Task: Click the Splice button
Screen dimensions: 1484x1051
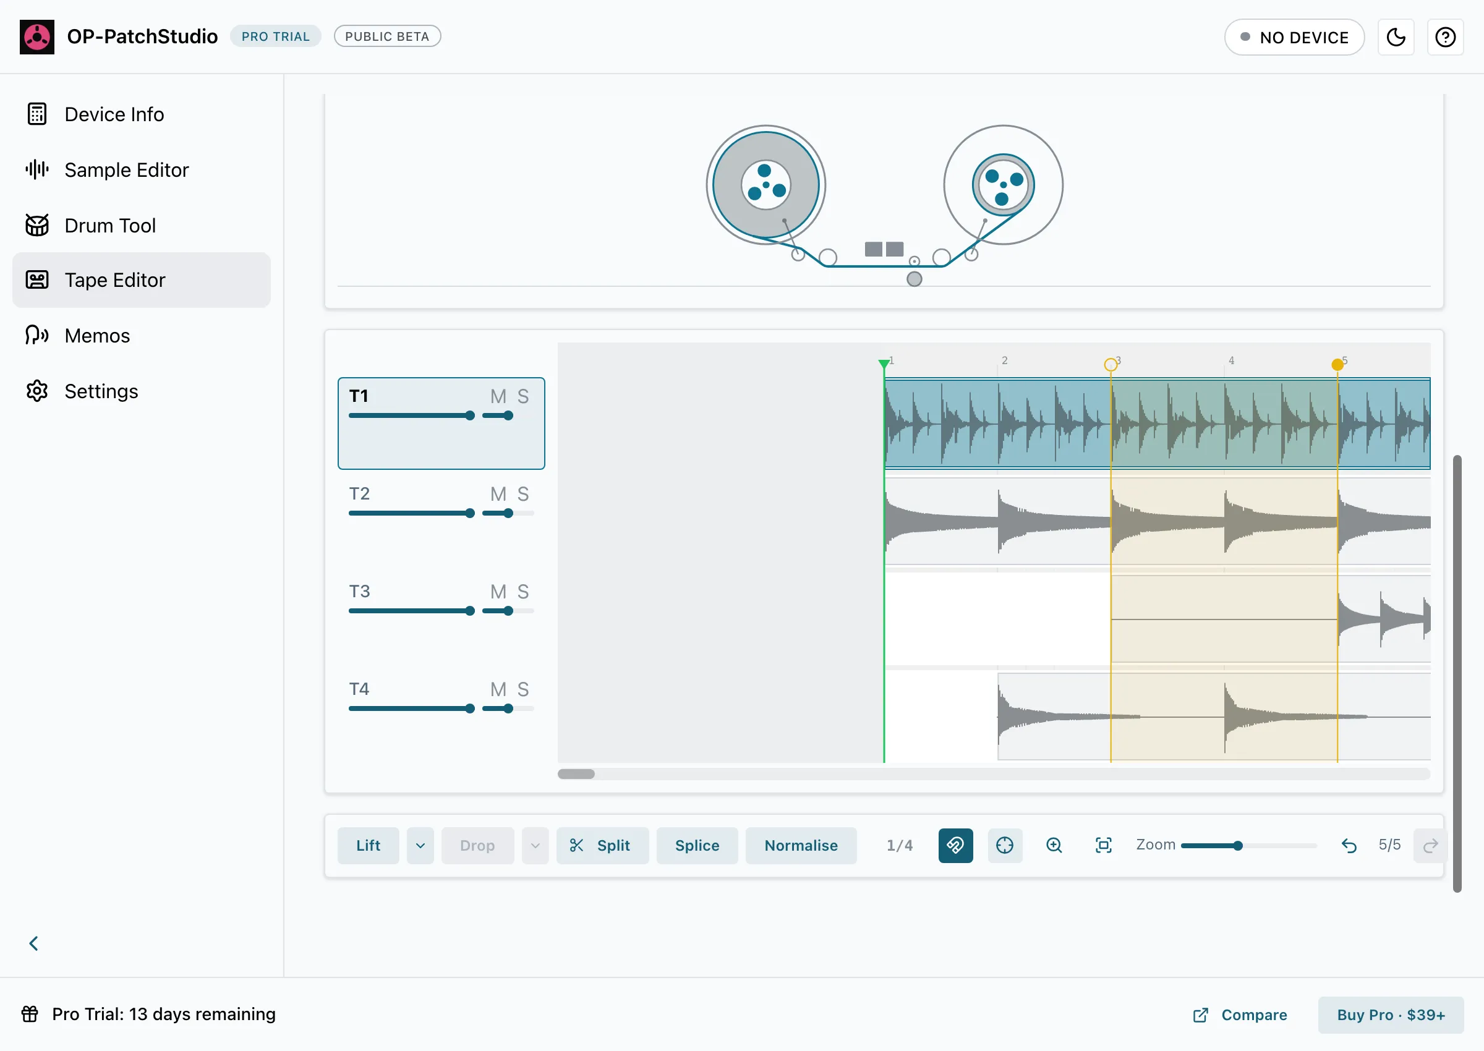Action: 697,845
